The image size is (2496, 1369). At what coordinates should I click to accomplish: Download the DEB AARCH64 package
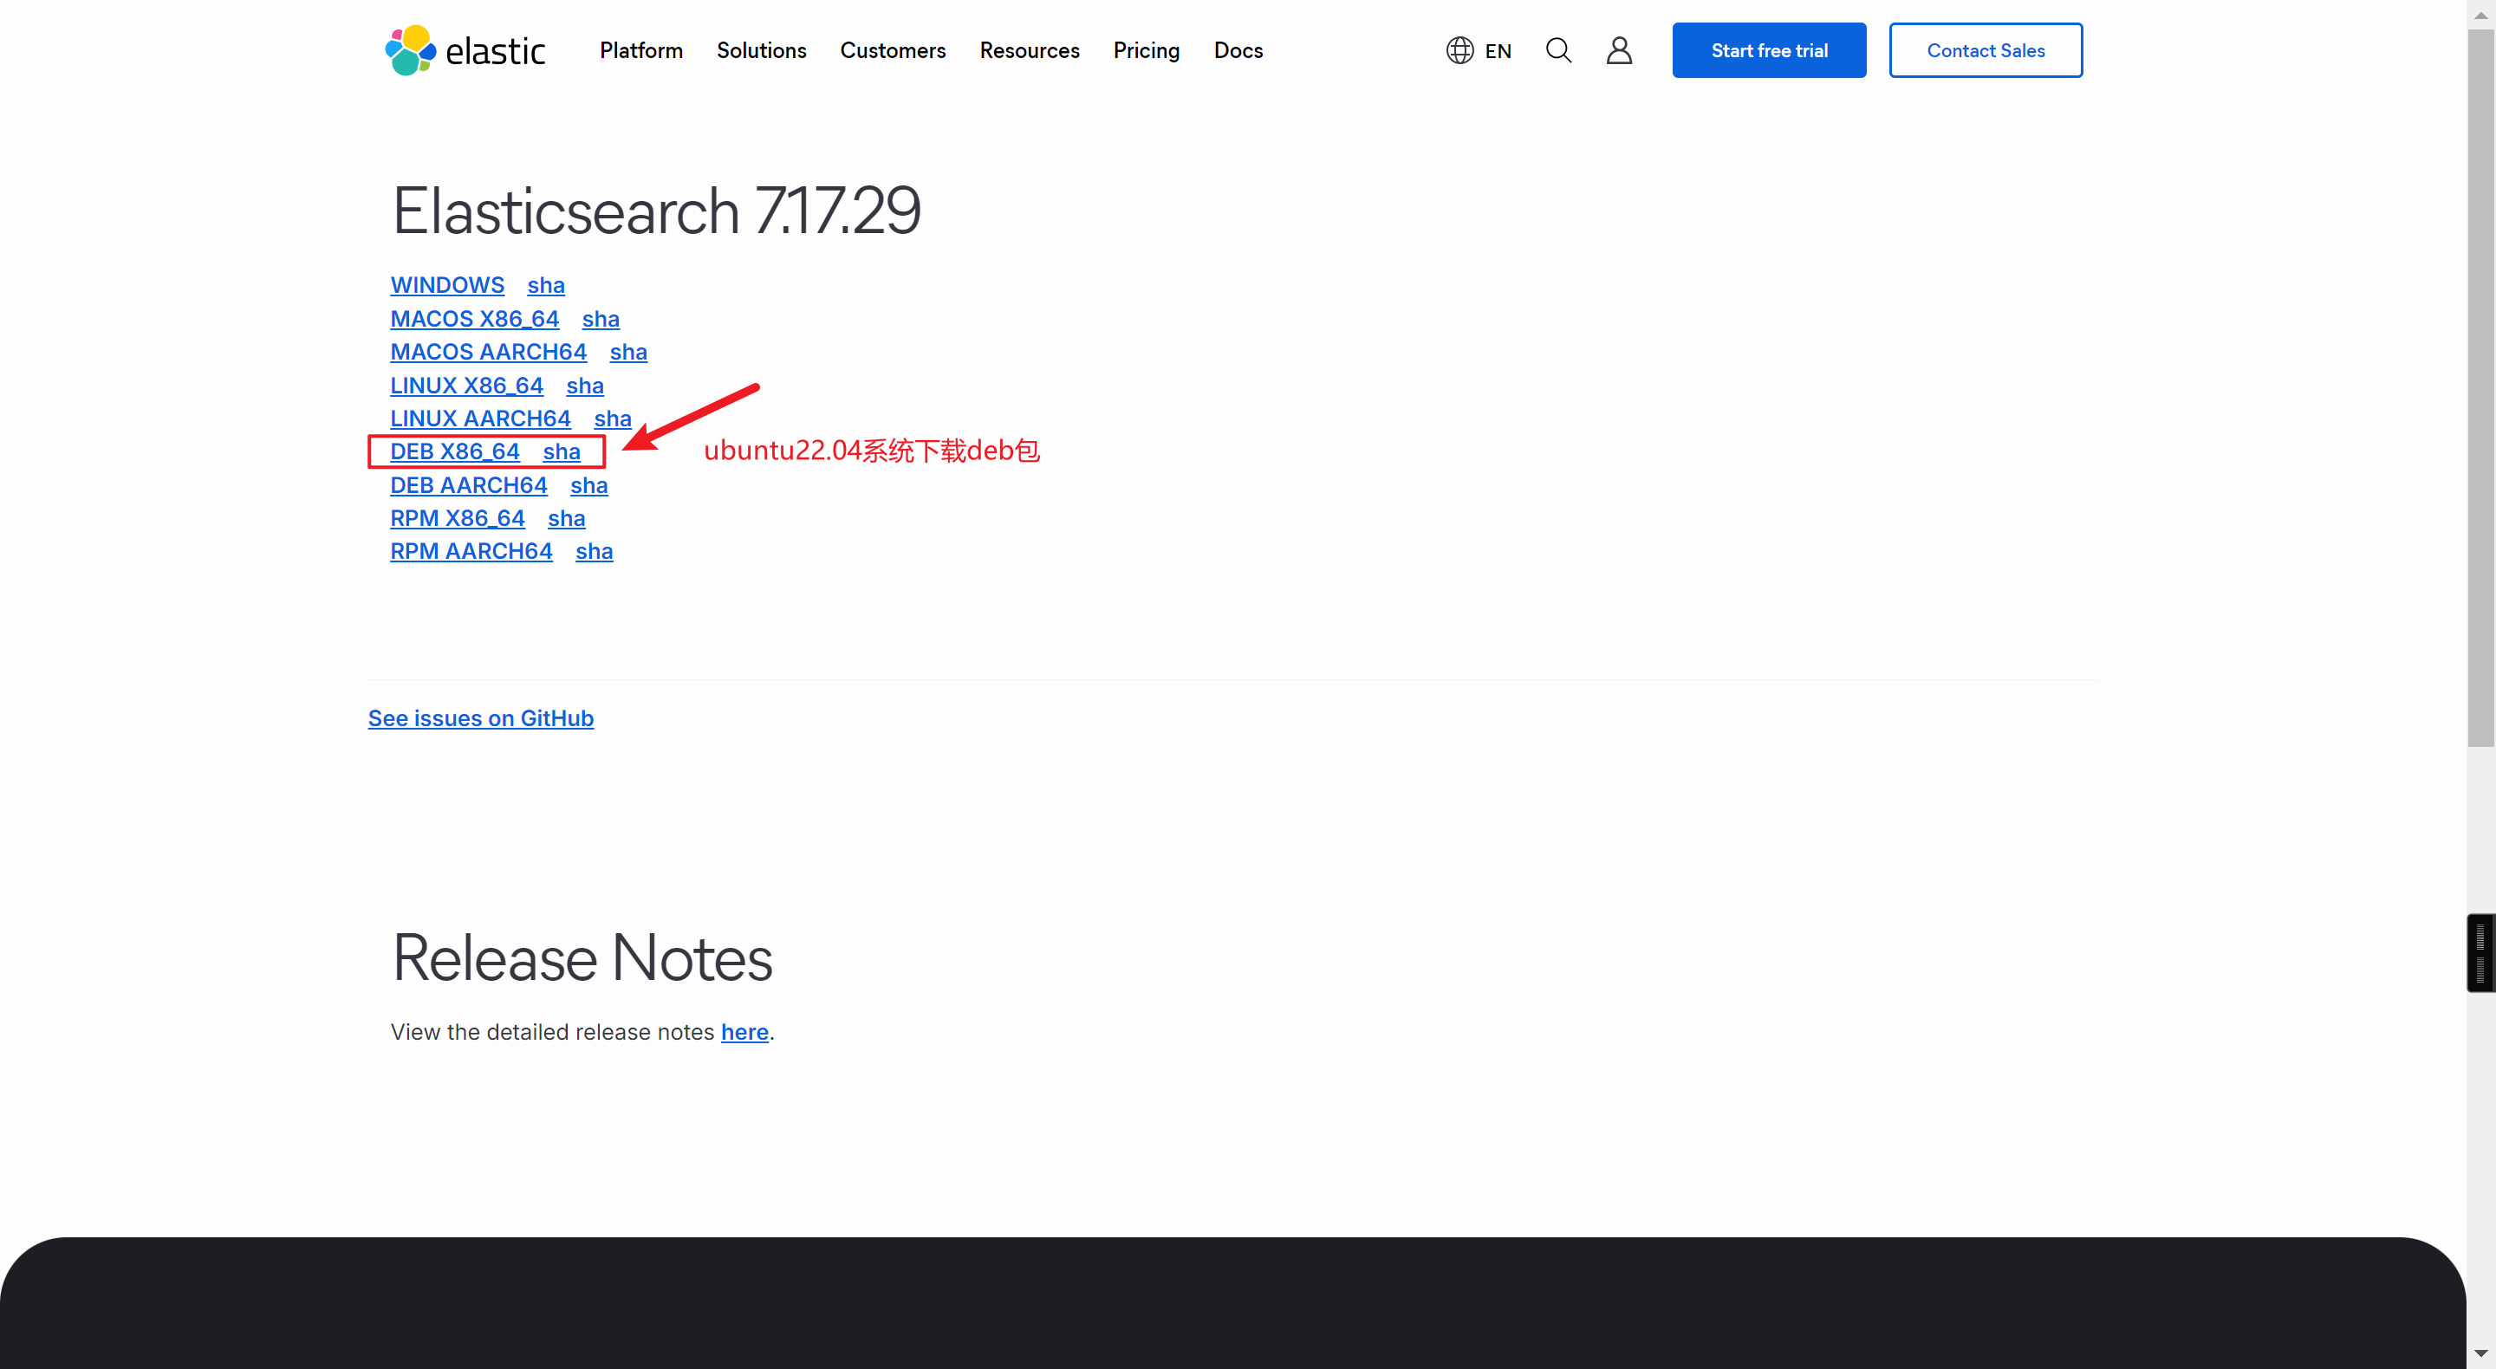click(x=468, y=485)
